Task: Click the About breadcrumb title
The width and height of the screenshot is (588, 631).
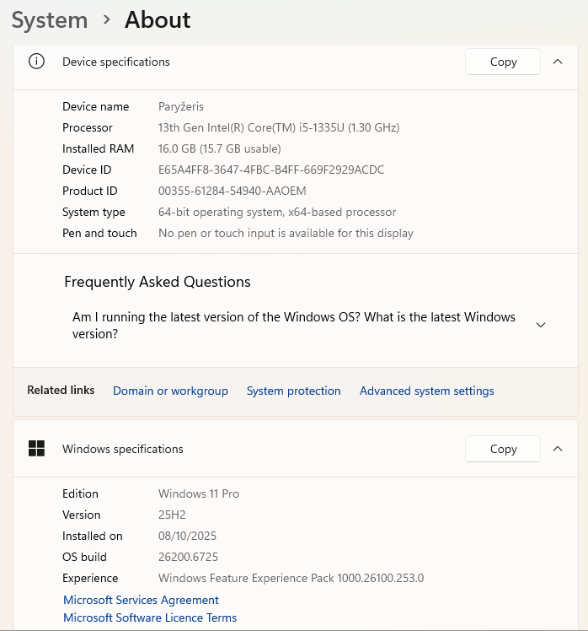Action: (158, 19)
